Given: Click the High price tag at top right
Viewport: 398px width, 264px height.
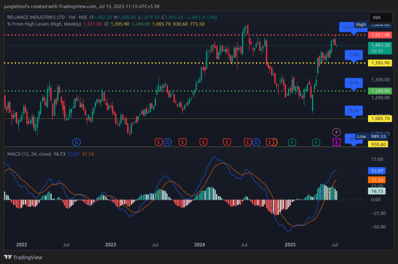Looking at the screenshot, I should tap(360, 24).
